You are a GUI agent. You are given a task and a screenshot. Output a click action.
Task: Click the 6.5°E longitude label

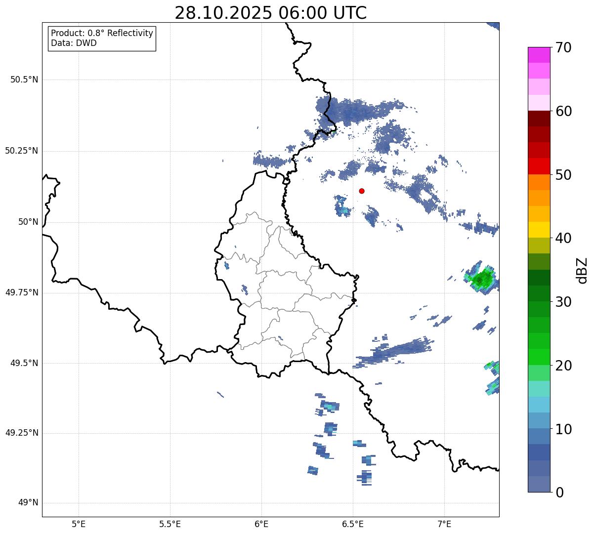tap(353, 524)
